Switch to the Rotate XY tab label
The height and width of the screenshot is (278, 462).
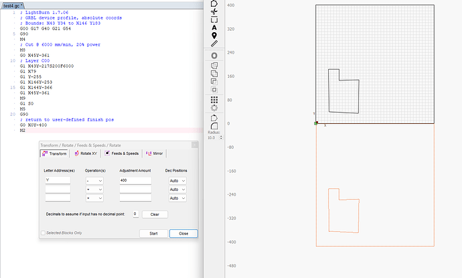tap(88, 153)
